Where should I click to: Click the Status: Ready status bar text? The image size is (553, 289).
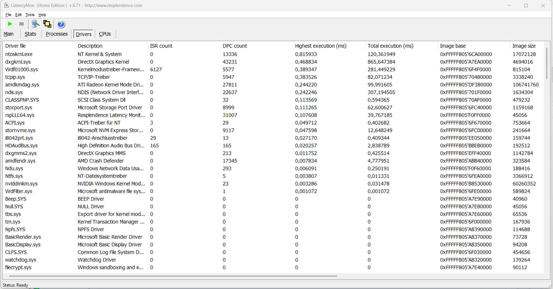point(15,285)
